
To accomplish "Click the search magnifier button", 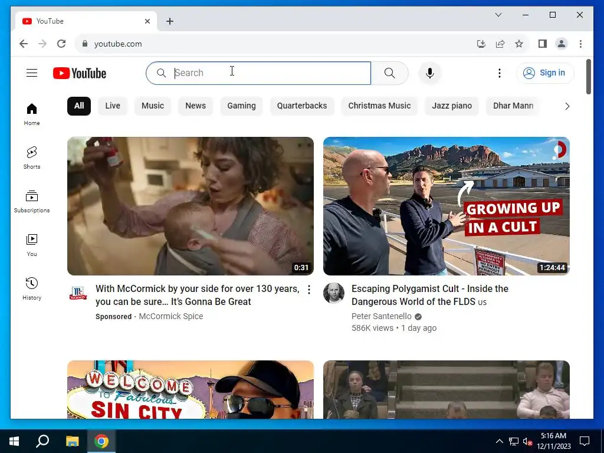I will (389, 73).
